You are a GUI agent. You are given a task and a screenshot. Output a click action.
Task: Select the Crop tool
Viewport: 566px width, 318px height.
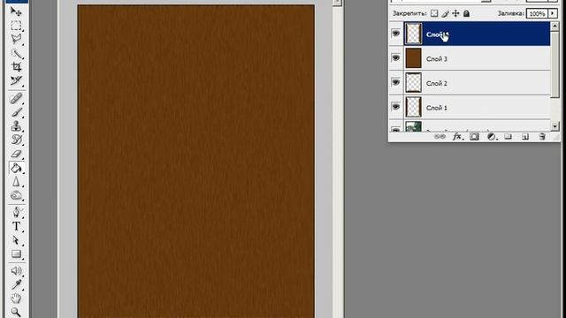pos(16,67)
